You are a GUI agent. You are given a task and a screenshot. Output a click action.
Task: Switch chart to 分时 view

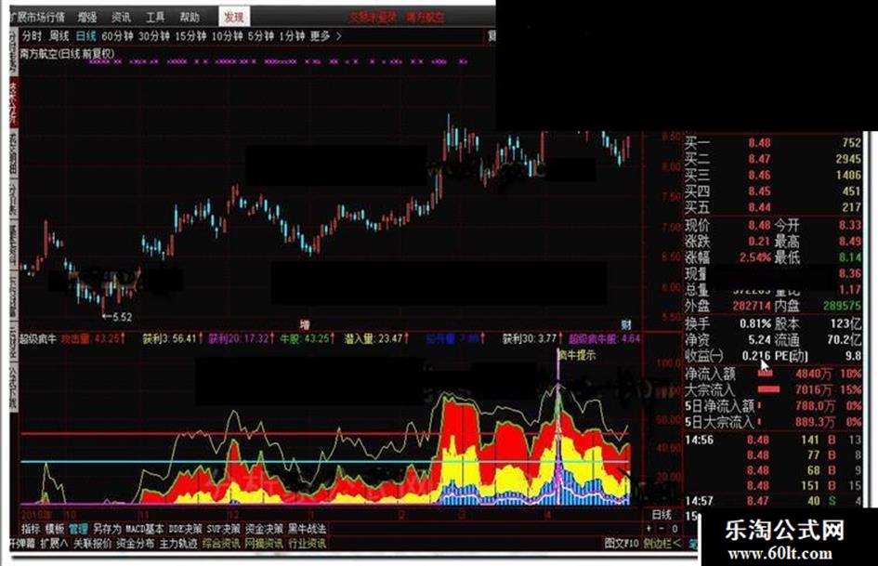tap(32, 36)
